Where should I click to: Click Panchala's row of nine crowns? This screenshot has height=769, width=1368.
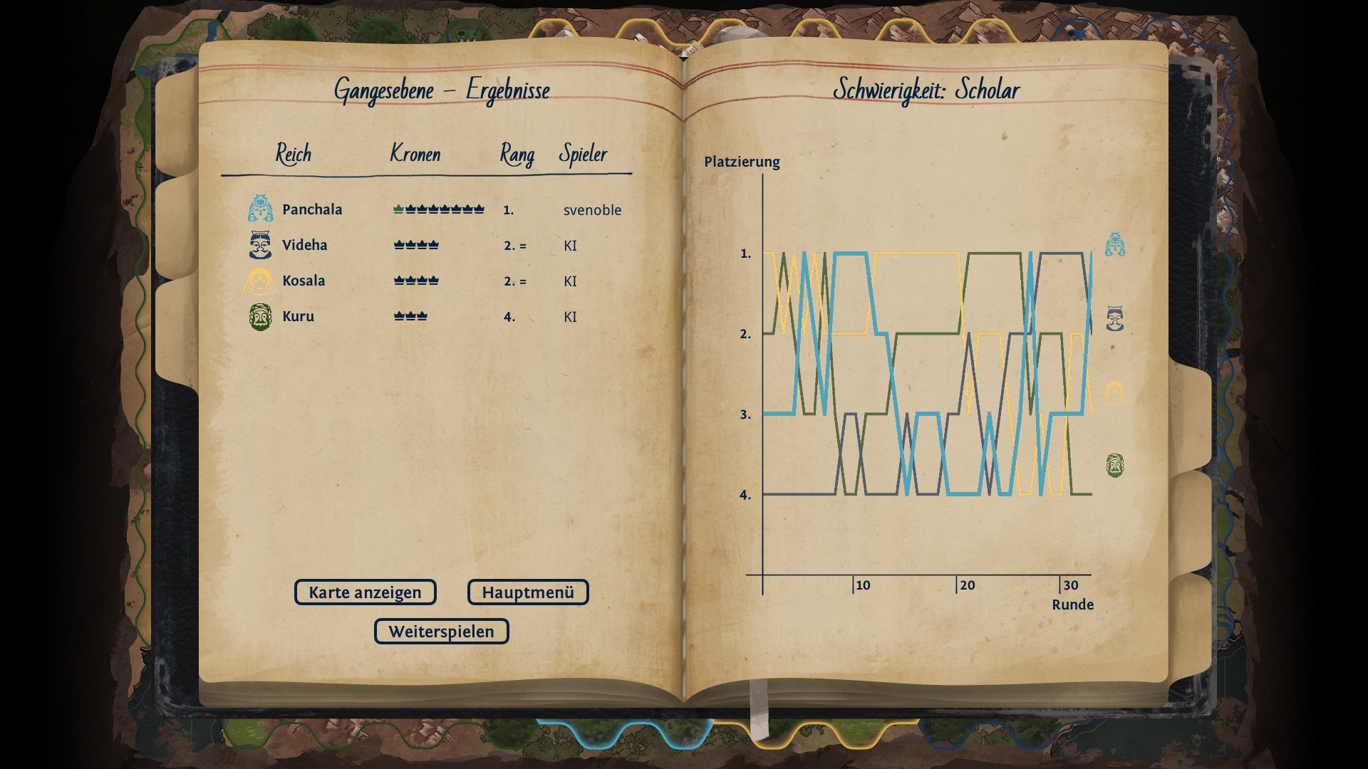438,209
